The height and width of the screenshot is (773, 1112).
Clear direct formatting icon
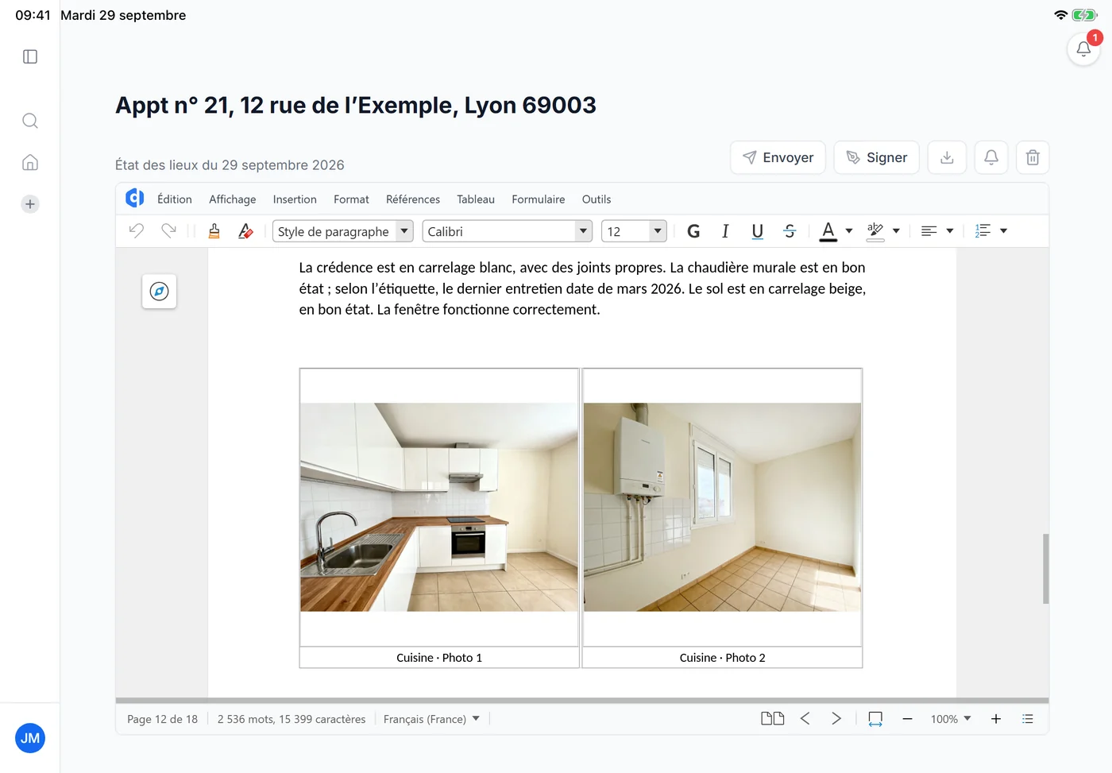[245, 230]
